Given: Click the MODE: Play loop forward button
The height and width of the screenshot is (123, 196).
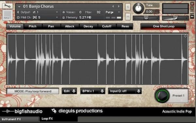Looking at the screenshot, I should (33, 91).
